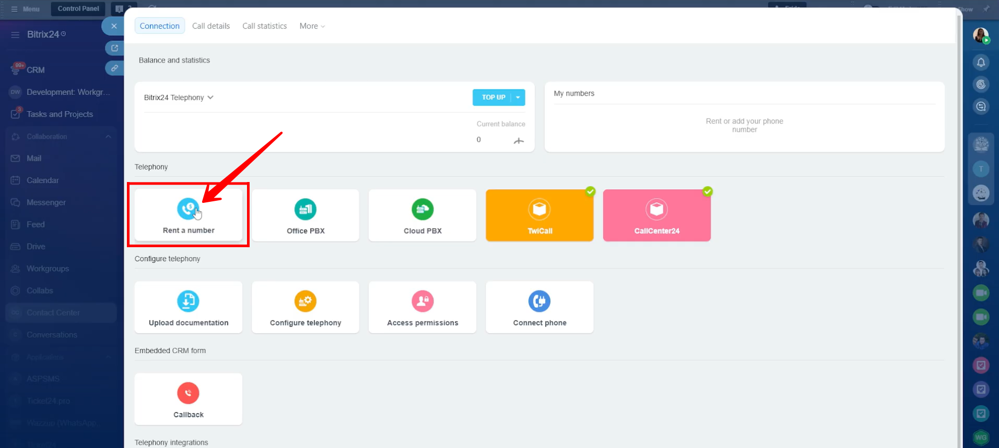Viewport: 999px width, 448px height.
Task: Click the Upload documentation icon
Action: [188, 301]
